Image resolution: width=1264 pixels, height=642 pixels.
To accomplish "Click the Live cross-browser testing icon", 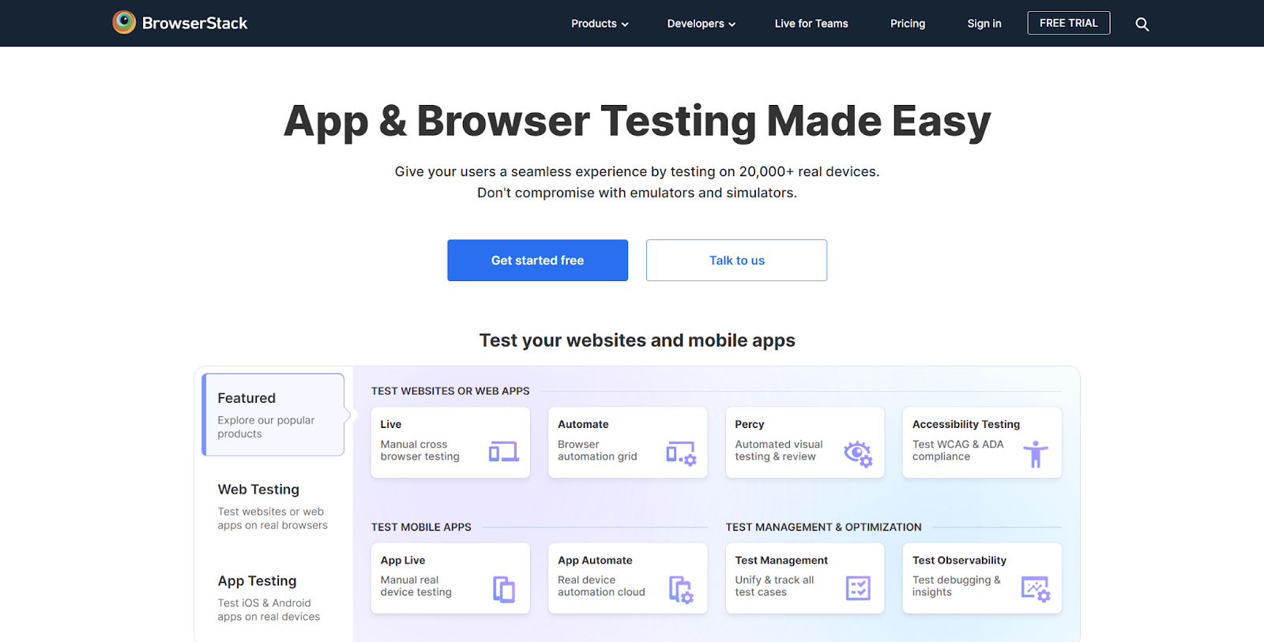I will pyautogui.click(x=503, y=452).
